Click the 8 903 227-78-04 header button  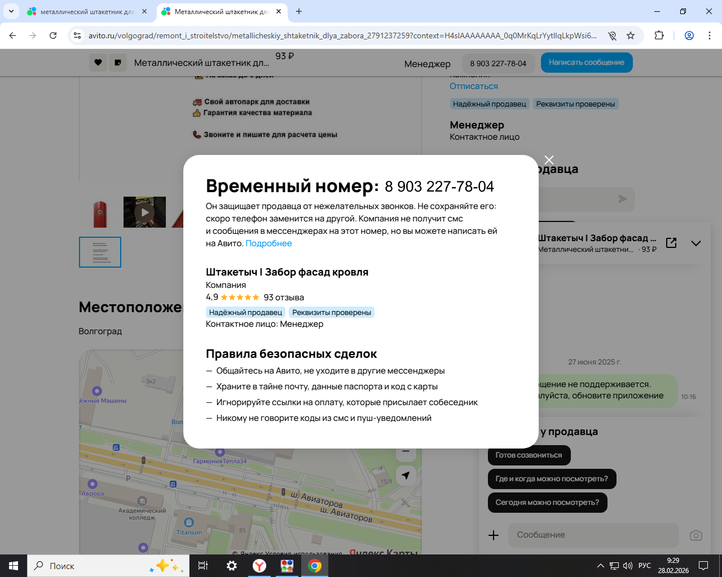(498, 63)
